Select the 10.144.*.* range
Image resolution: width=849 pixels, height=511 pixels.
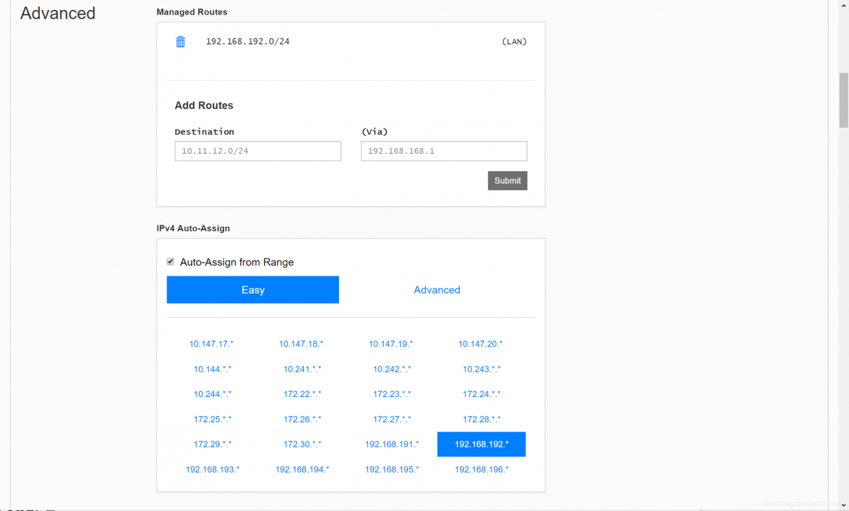[213, 369]
